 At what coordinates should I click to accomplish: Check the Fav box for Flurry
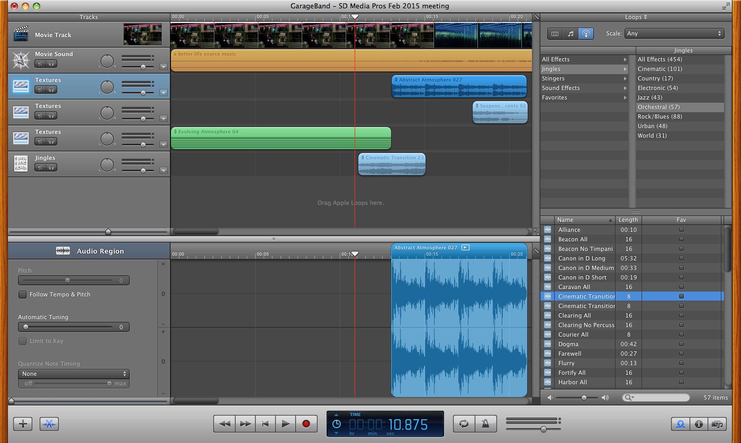click(x=681, y=363)
